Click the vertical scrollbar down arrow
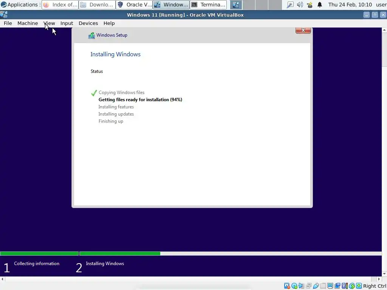 tap(384, 274)
